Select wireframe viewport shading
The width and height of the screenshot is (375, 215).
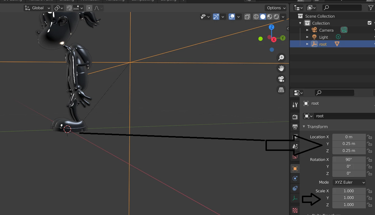pyautogui.click(x=256, y=17)
